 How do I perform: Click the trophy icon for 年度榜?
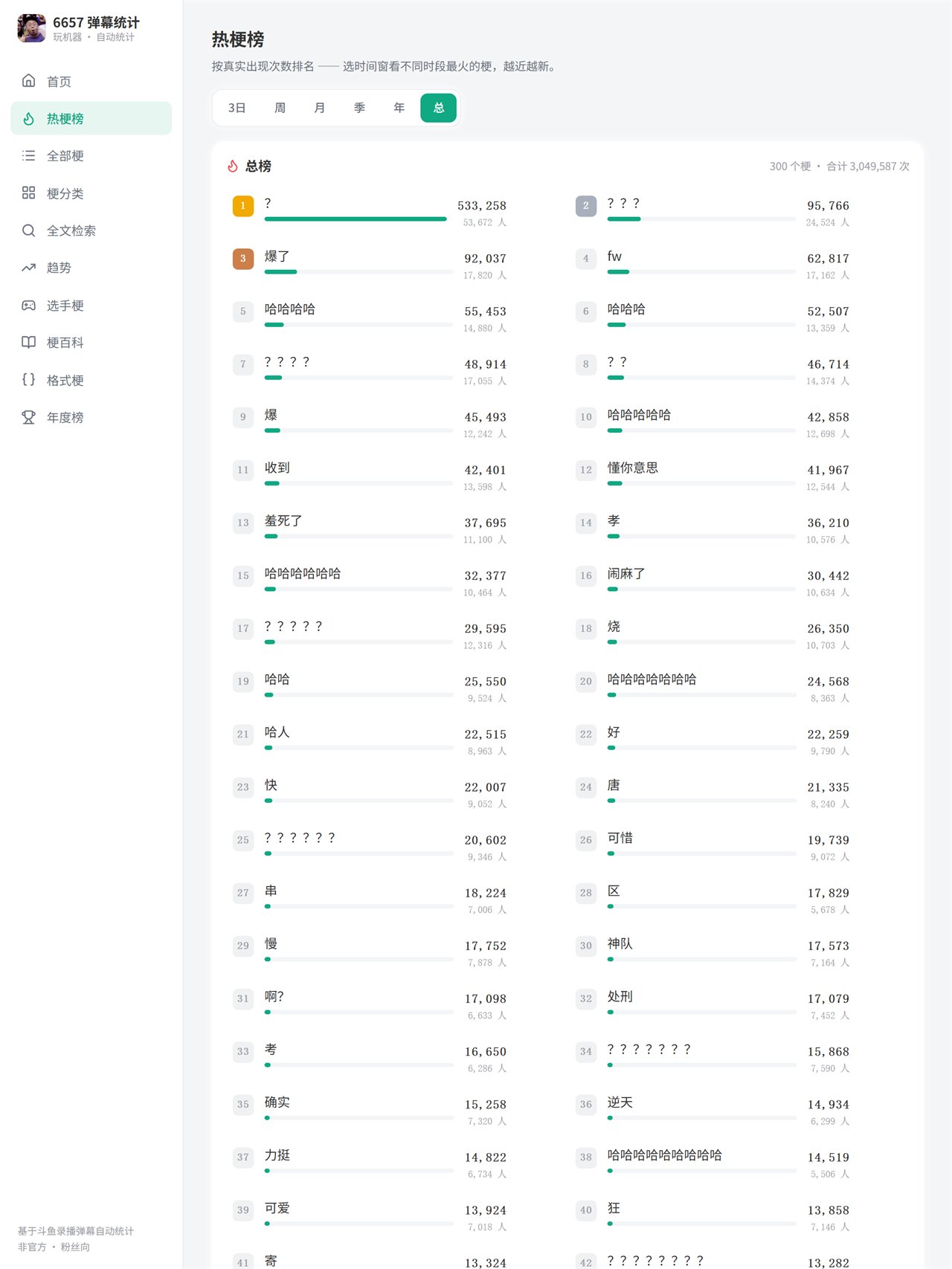[28, 417]
